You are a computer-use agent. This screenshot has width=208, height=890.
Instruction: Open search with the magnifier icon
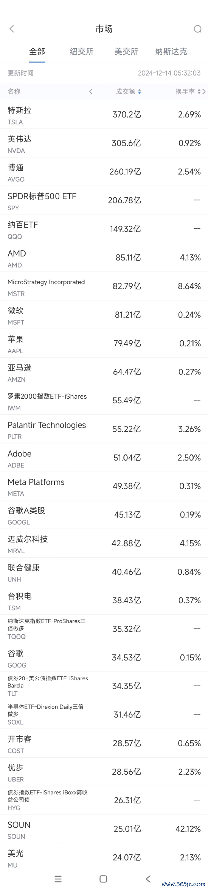[197, 29]
